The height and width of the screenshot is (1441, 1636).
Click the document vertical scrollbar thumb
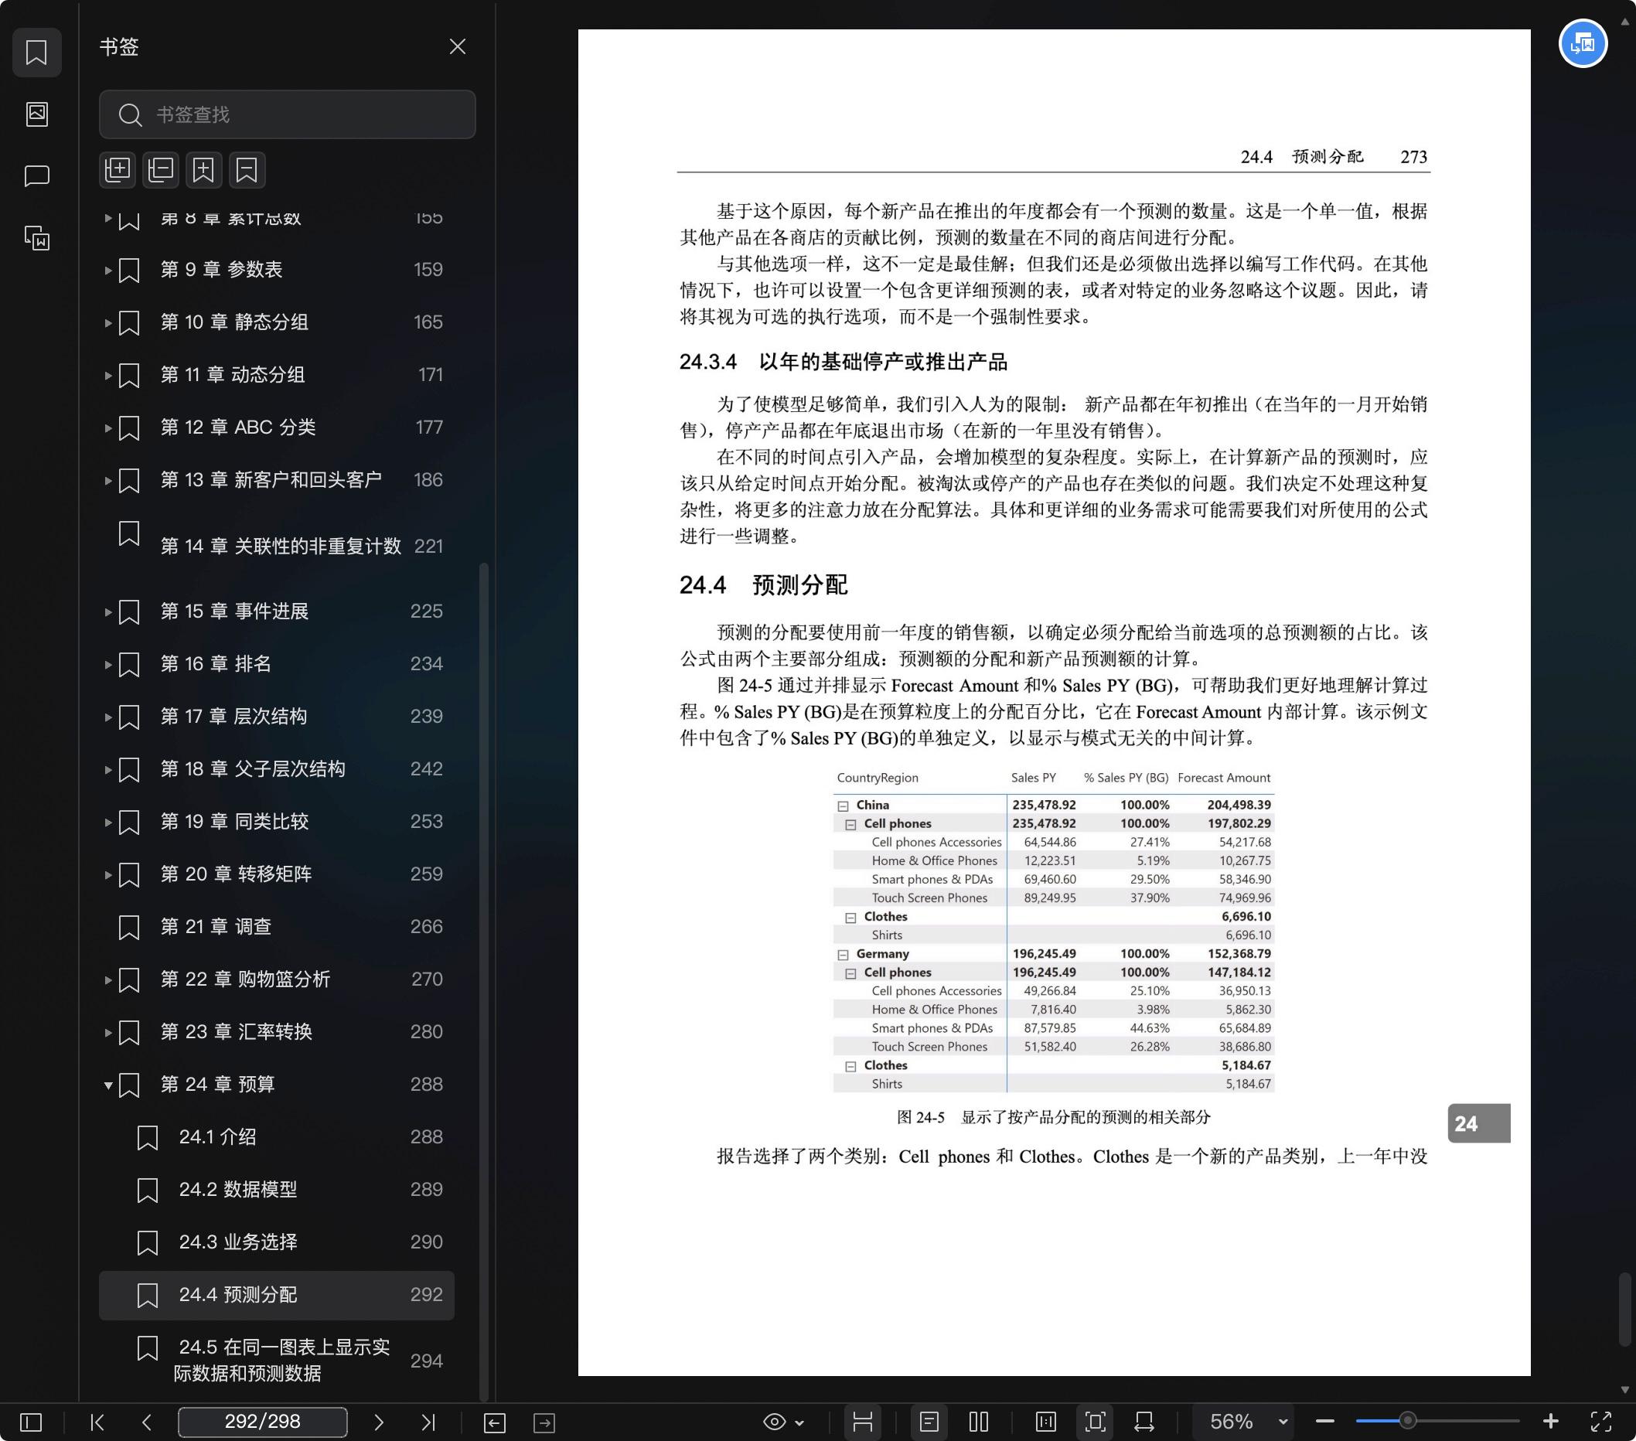[x=1625, y=1308]
